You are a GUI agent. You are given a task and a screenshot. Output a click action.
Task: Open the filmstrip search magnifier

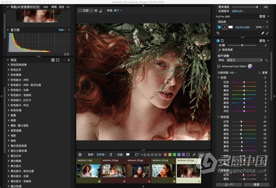[x=194, y=155]
